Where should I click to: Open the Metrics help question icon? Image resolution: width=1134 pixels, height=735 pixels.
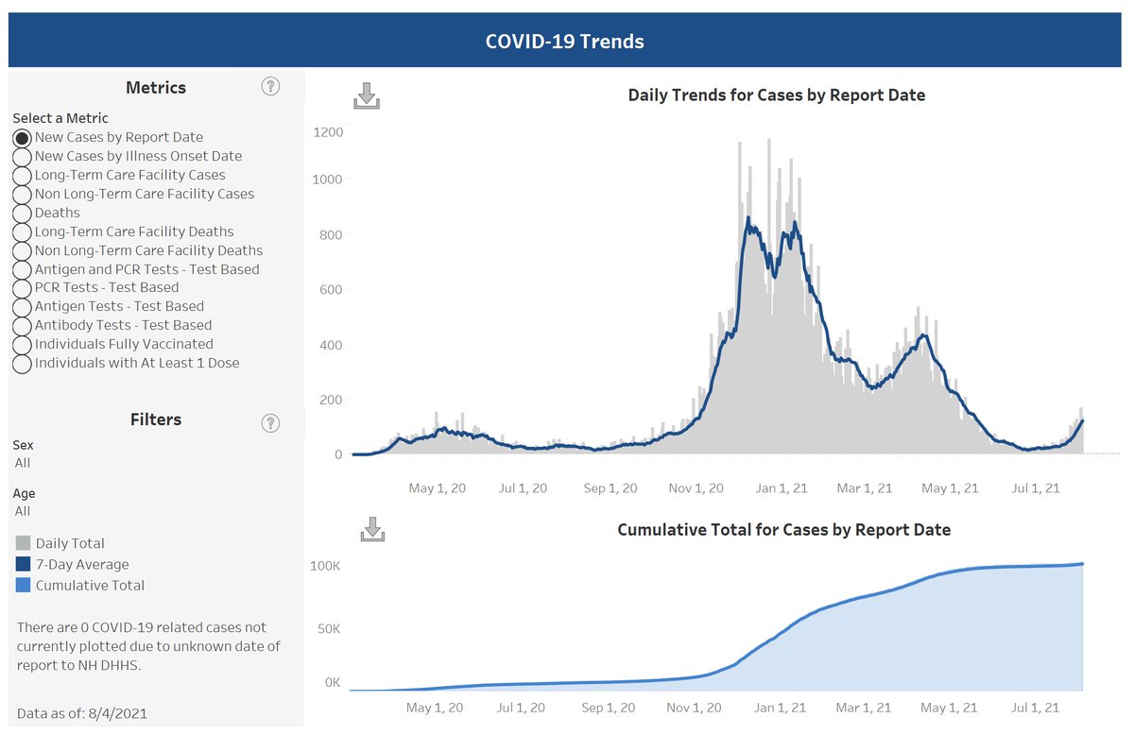(270, 87)
